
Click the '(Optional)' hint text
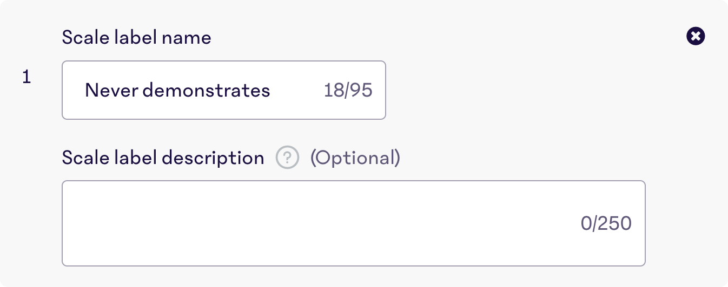tap(355, 158)
